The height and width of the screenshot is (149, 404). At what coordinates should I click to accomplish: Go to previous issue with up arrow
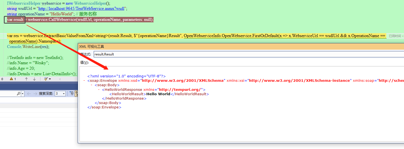(26, 79)
